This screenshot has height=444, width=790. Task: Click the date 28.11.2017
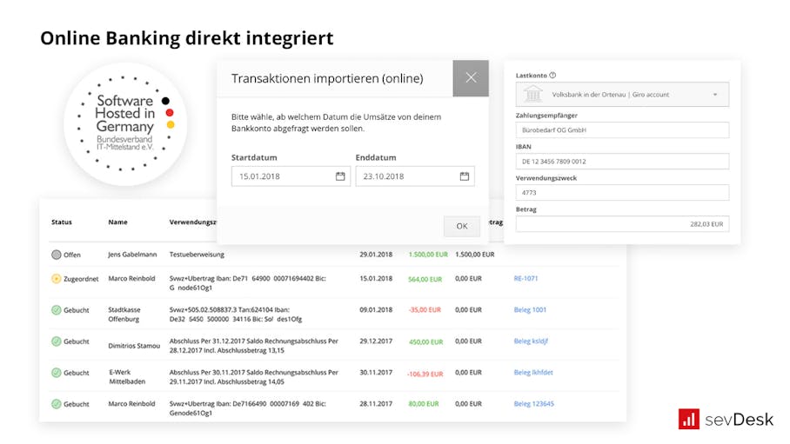[376, 404]
